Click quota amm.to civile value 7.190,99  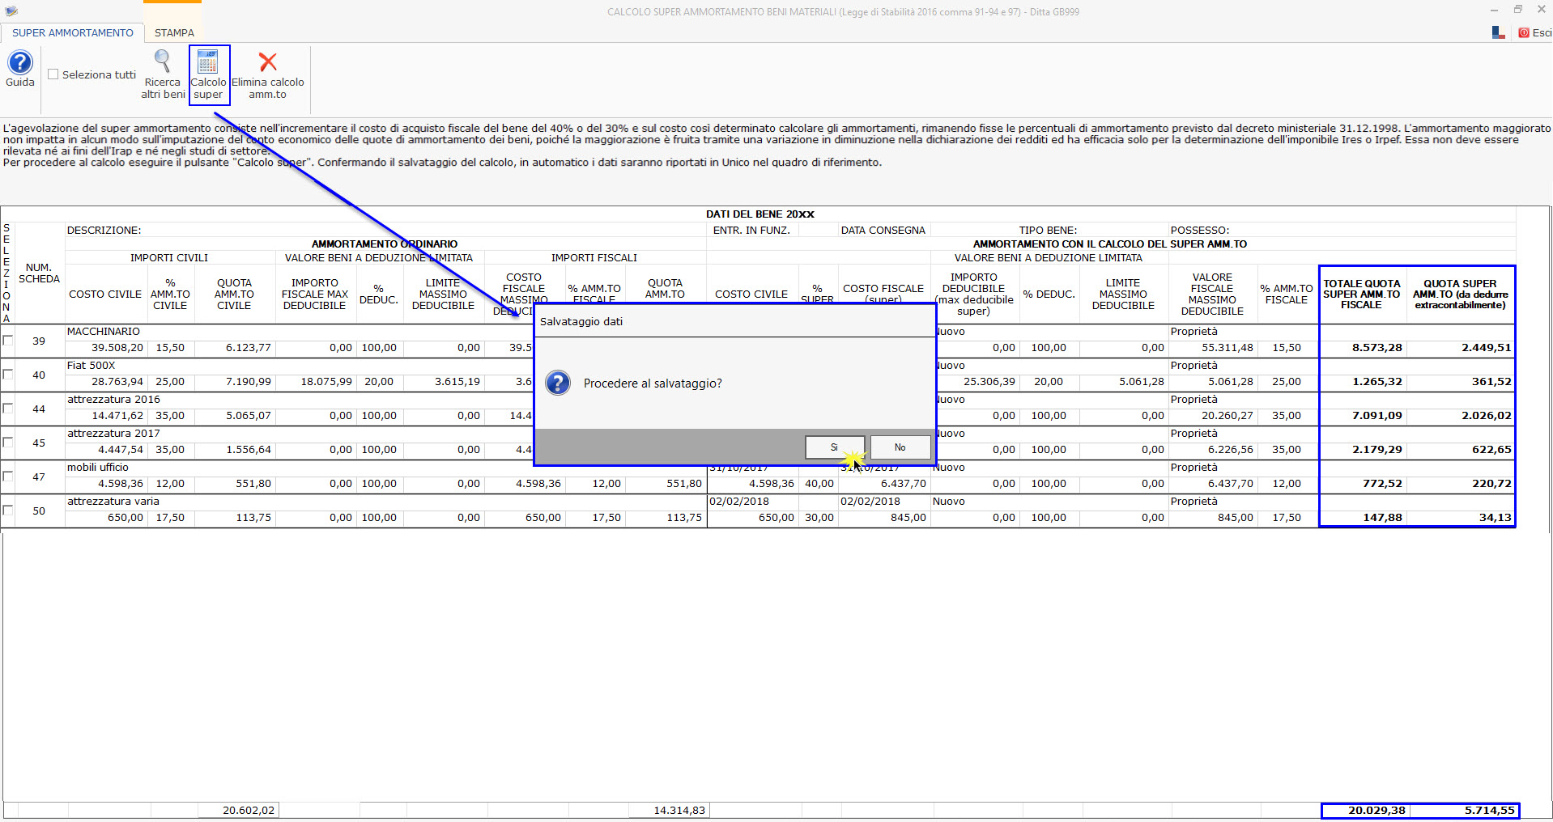coord(249,382)
